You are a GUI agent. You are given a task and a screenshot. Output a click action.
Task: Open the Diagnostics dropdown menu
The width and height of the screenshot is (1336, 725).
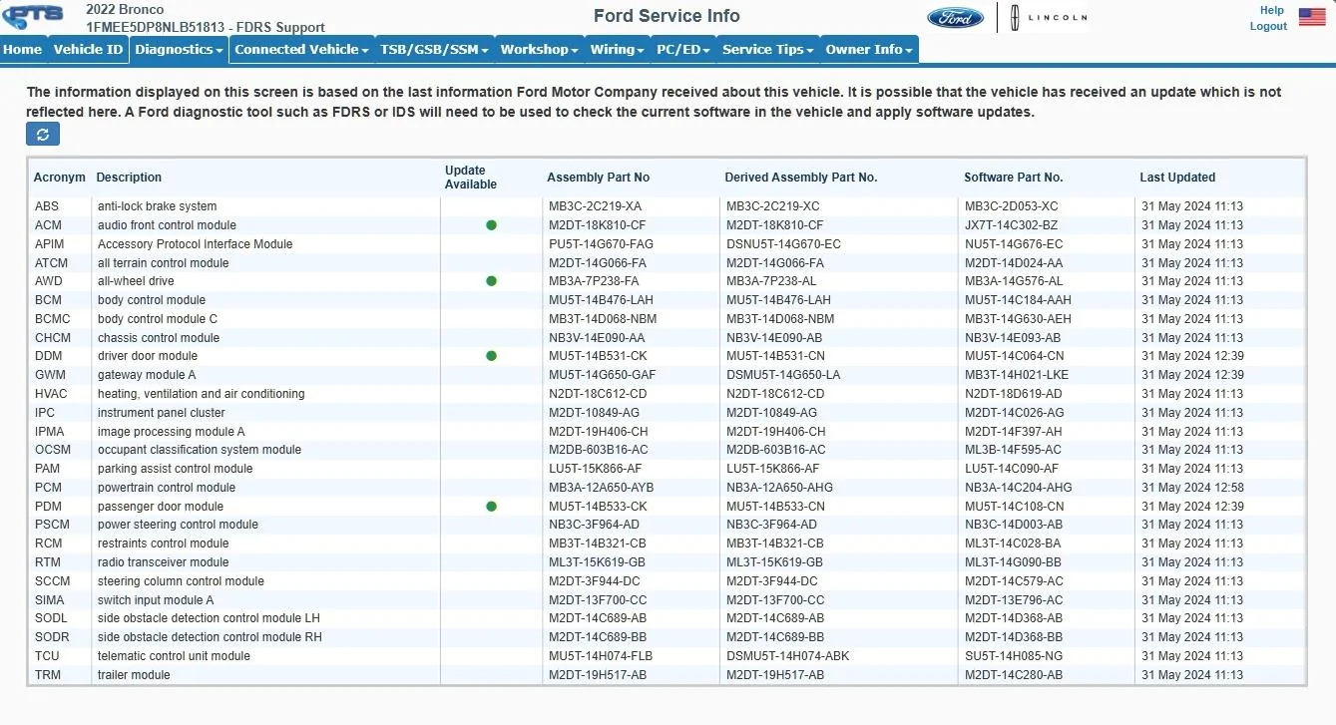click(x=179, y=49)
